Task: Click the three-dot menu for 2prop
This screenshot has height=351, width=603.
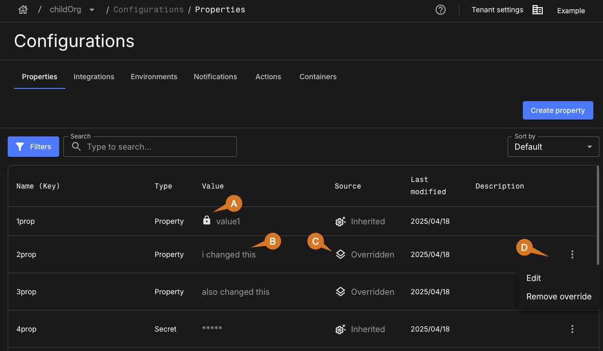Action: 572,254
